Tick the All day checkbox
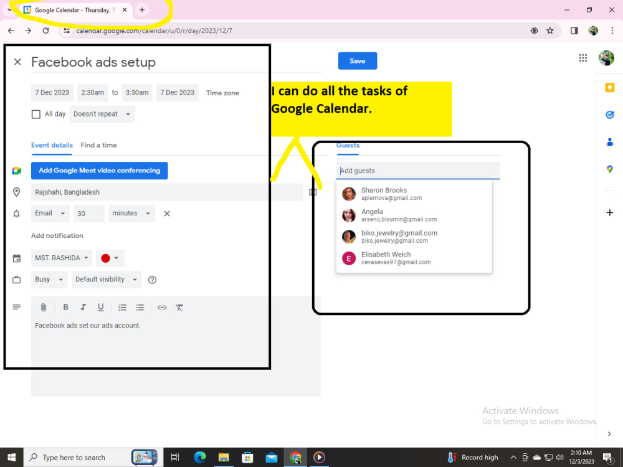Viewport: 623px width, 467px height. coord(36,115)
